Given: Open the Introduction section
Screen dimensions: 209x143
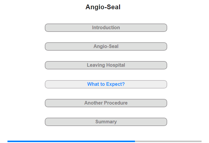Looking at the screenshot, I should pos(106,28).
